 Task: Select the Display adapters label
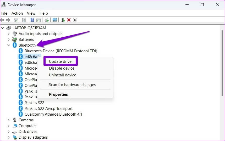pos(33,137)
